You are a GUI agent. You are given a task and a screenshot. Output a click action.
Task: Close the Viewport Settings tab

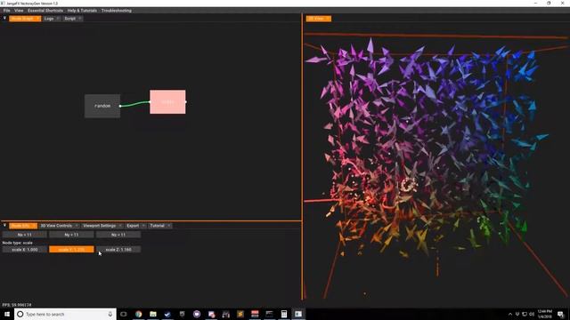120,226
